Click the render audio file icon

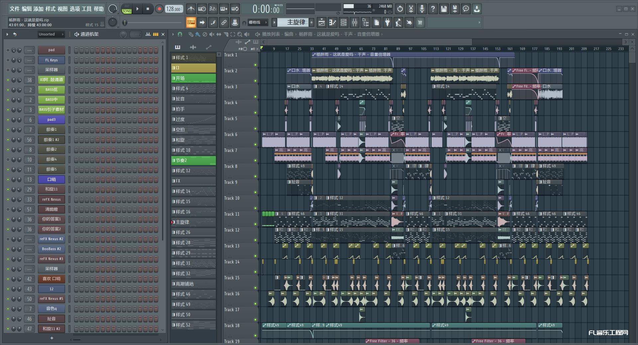pos(455,9)
